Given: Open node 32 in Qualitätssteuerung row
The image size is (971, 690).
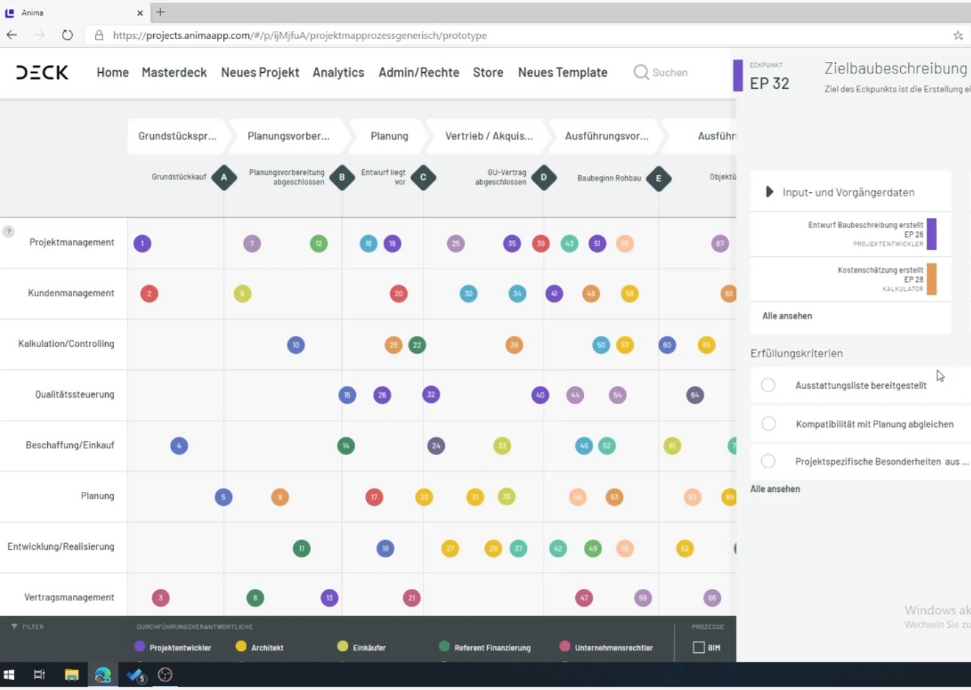Looking at the screenshot, I should [432, 395].
